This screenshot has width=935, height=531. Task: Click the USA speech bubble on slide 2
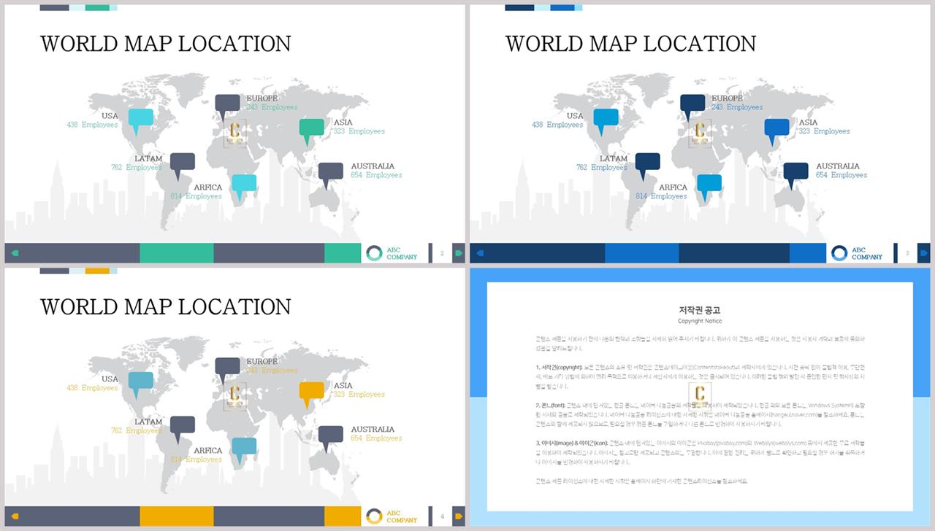pyautogui.click(x=140, y=120)
